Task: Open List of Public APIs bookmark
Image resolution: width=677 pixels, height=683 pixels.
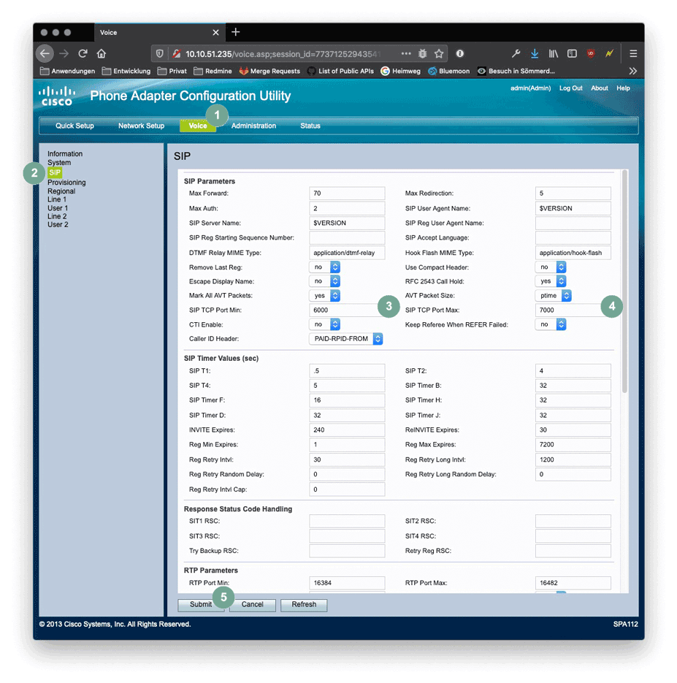Action: pos(340,71)
